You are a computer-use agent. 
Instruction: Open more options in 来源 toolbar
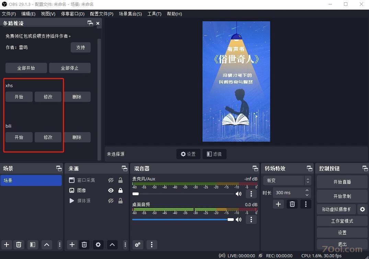pos(125,245)
